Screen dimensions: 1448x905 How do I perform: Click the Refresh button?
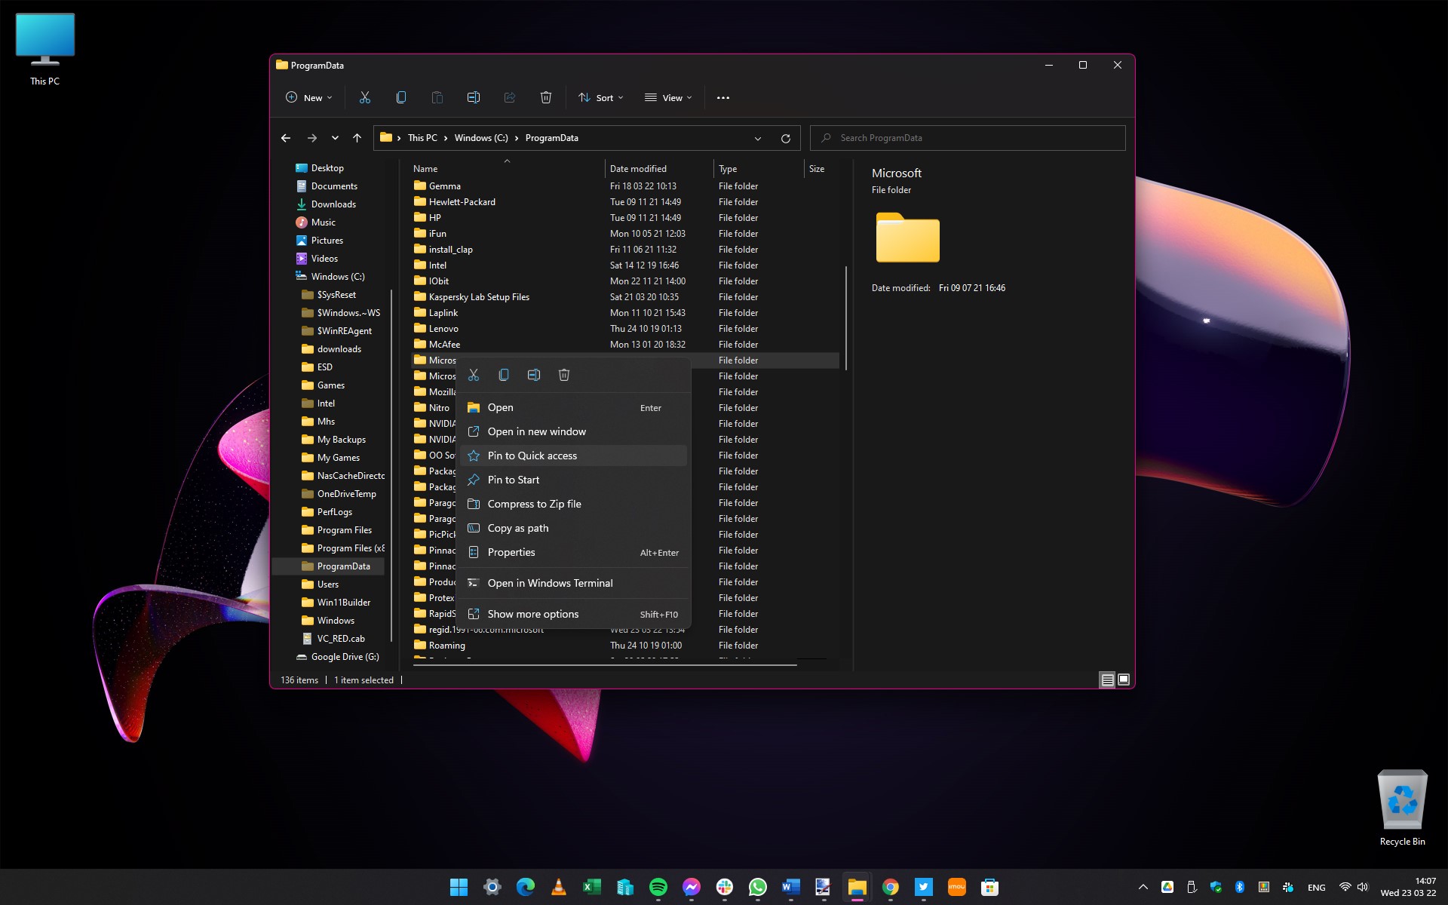pyautogui.click(x=785, y=138)
